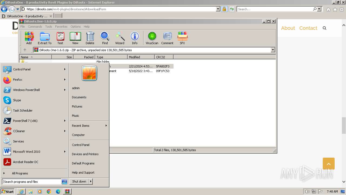Click the Delete trash can icon
This screenshot has width=346, height=195.
(x=90, y=38)
